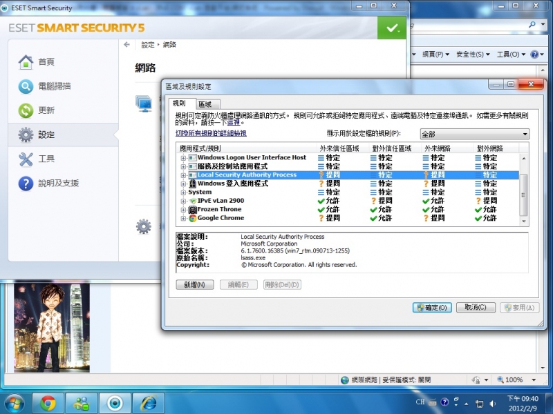Open the 工具 tools wrench icon
Image resolution: width=553 pixels, height=414 pixels.
click(26, 159)
